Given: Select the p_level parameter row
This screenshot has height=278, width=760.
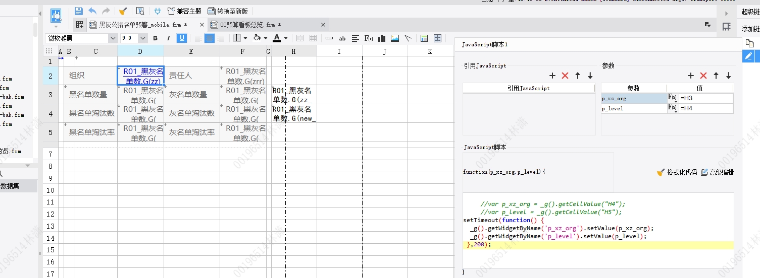Looking at the screenshot, I should (634, 108).
